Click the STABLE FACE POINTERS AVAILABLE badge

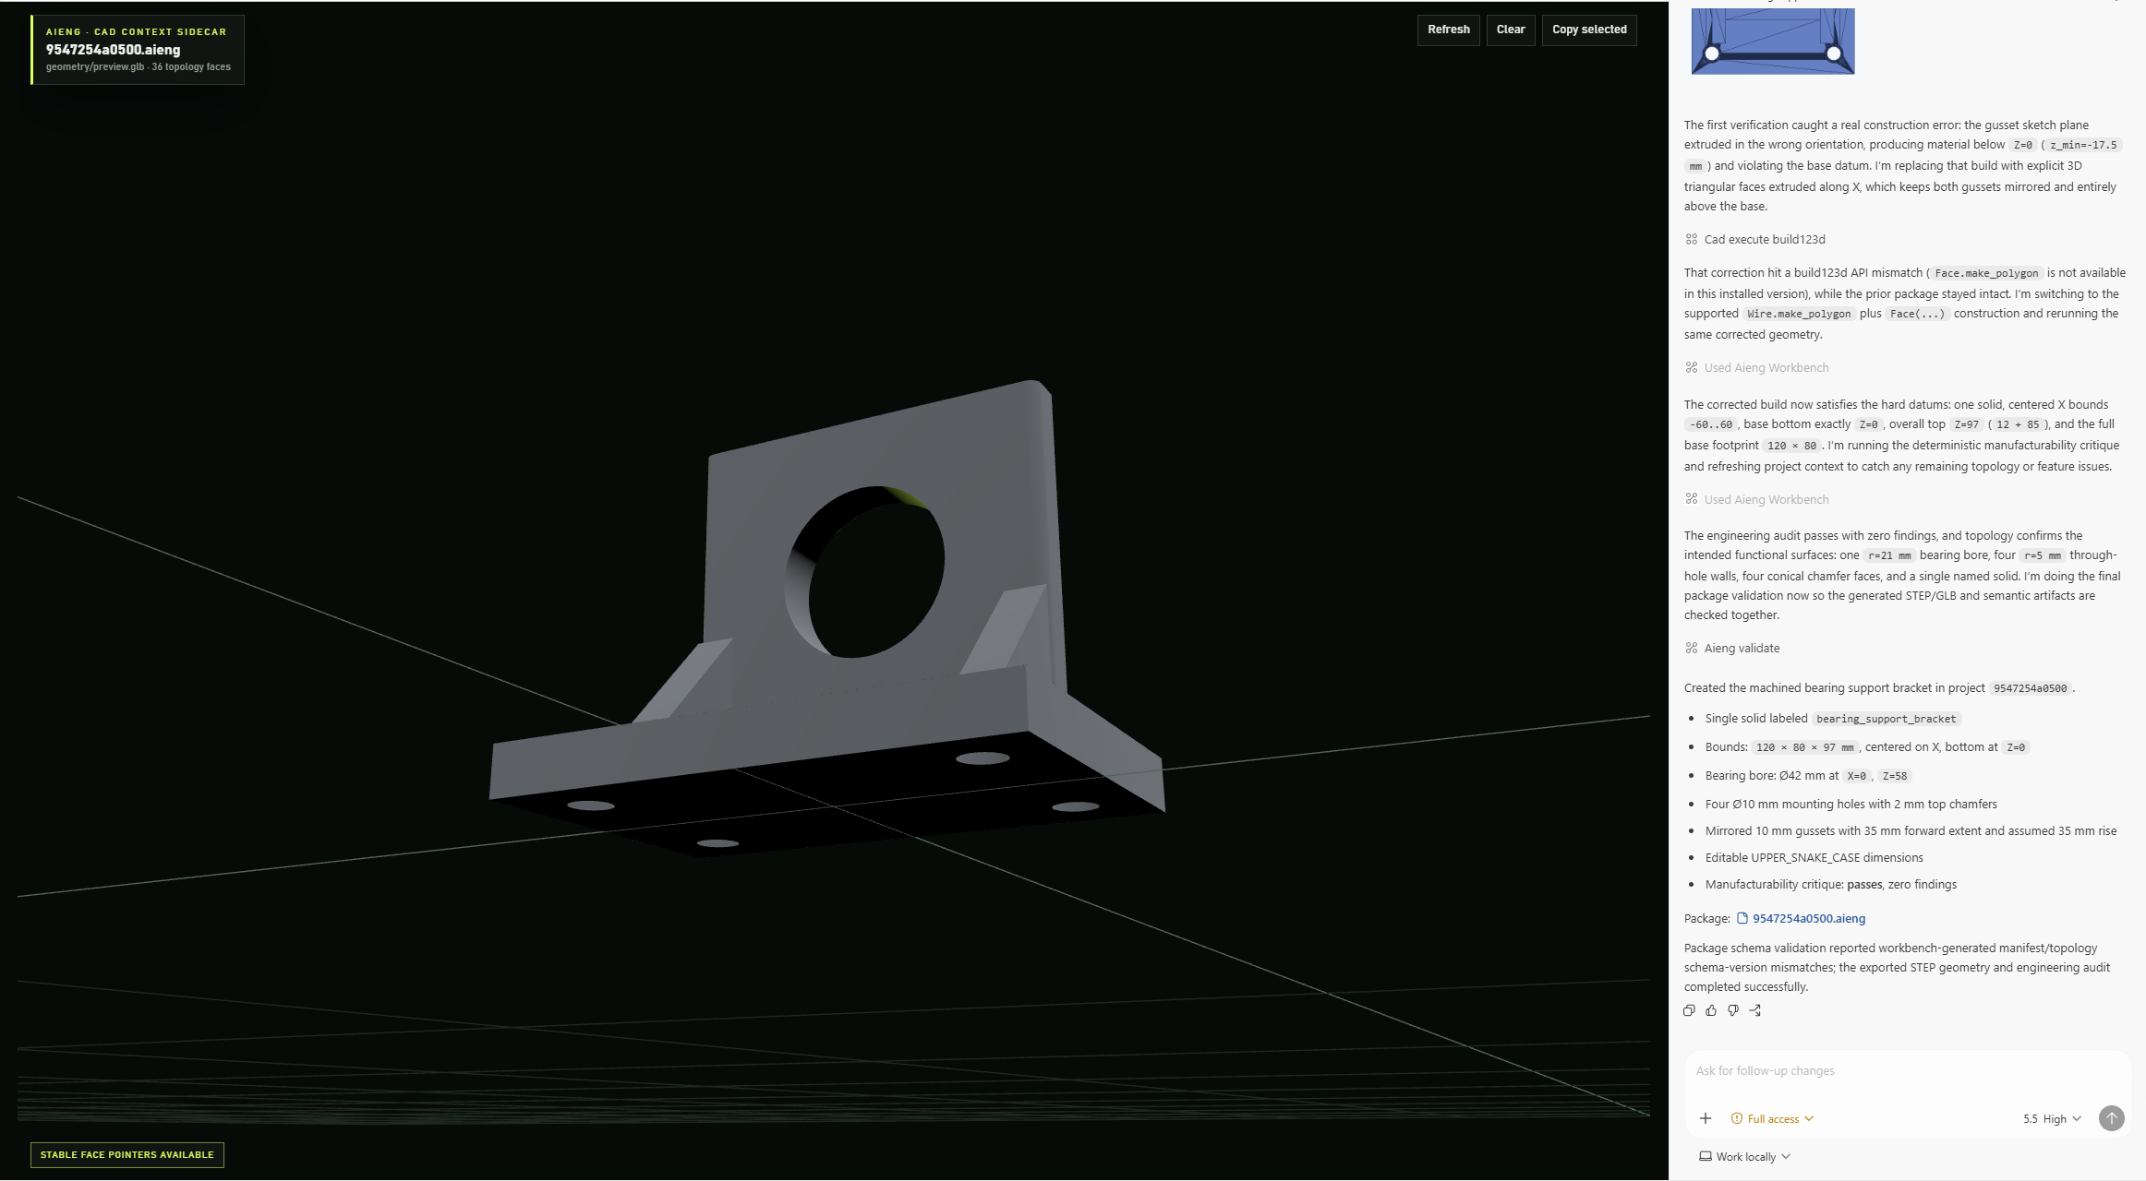[127, 1154]
